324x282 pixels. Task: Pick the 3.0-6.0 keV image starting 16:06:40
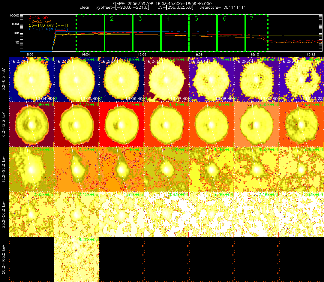point(166,79)
